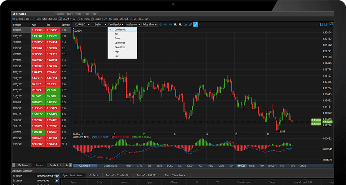Toggle the MACD histogram checkbox
Viewport: 346px width, 185px height.
(x=133, y=137)
